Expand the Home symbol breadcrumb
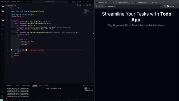This screenshot has height=101, width=179. click(20, 8)
